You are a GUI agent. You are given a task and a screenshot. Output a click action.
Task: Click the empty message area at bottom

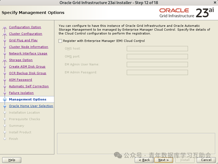coord(136,143)
